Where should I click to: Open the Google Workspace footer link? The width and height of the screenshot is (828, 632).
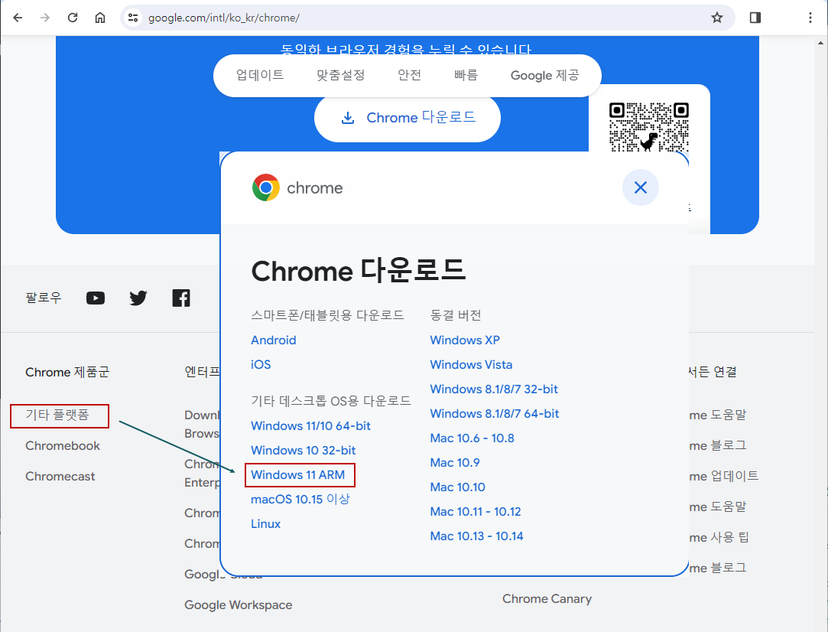point(239,605)
